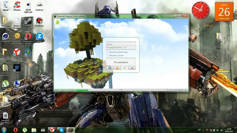Image resolution: width=237 pixels, height=133 pixels.
Task: Click the TLauncher window title bar
Action: click(113, 16)
